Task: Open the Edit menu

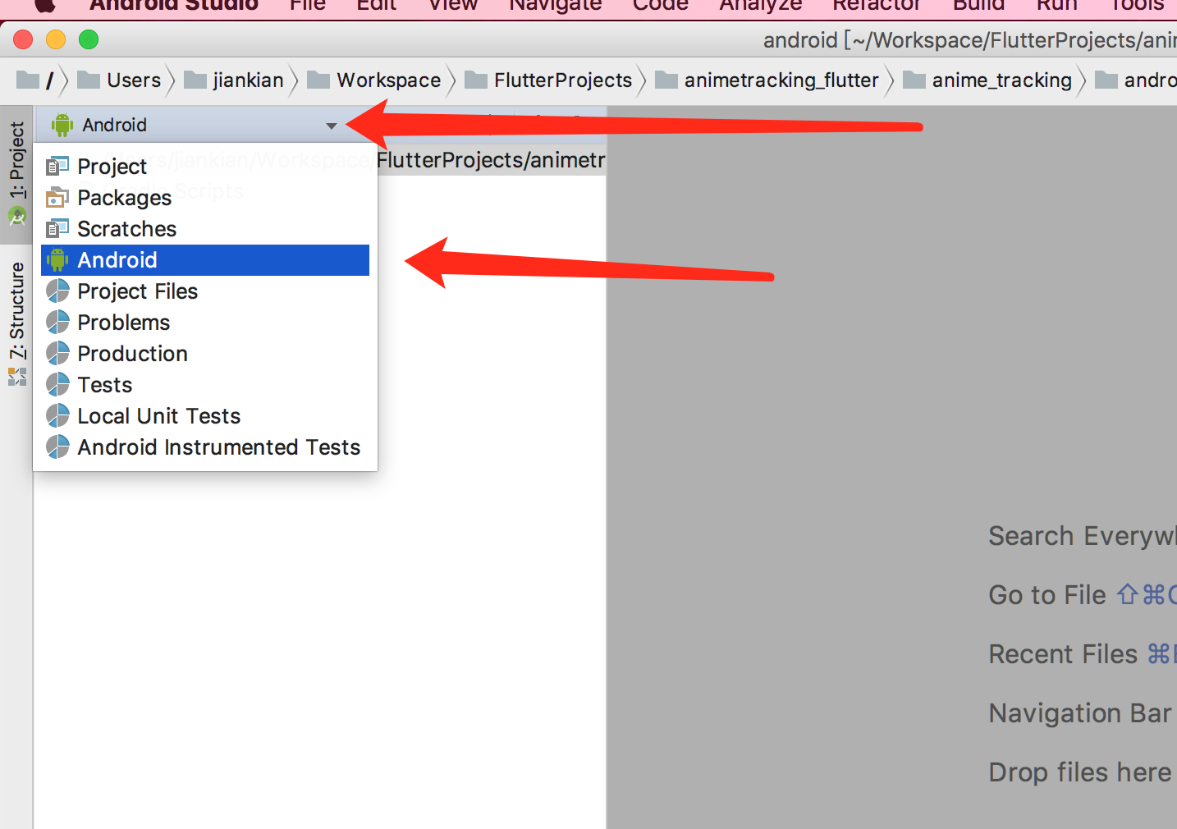Action: [377, 5]
